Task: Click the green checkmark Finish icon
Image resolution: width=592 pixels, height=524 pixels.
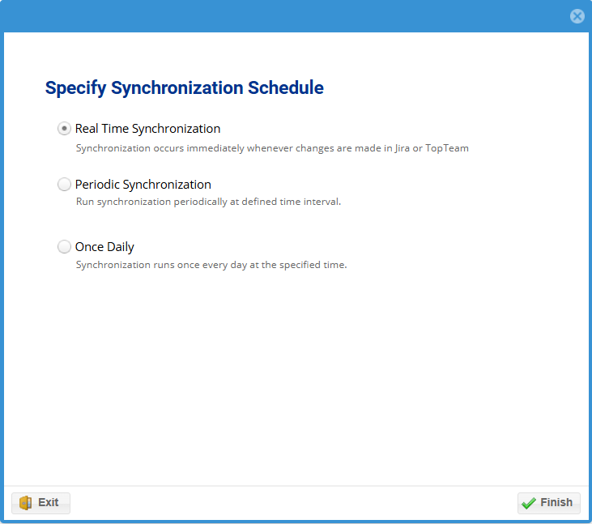Action: tap(529, 503)
